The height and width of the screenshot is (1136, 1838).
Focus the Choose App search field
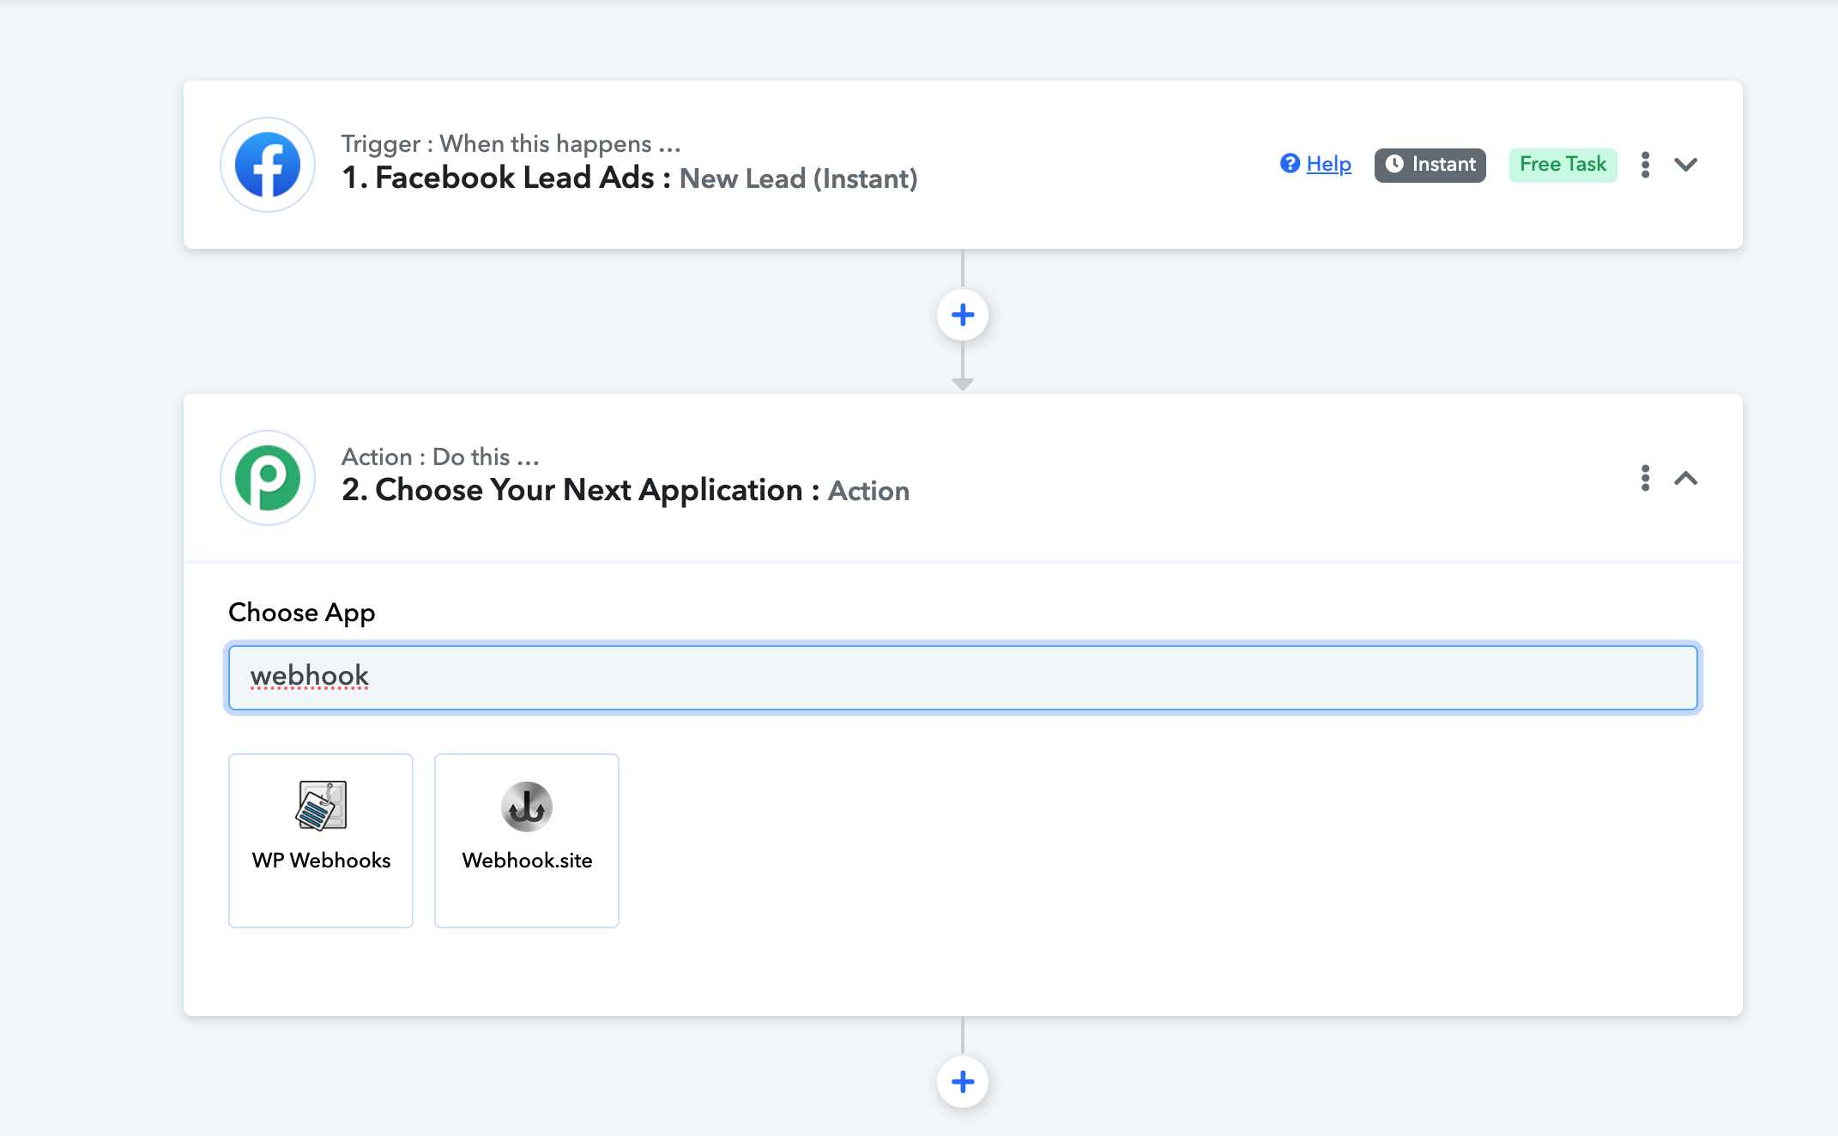tap(963, 678)
